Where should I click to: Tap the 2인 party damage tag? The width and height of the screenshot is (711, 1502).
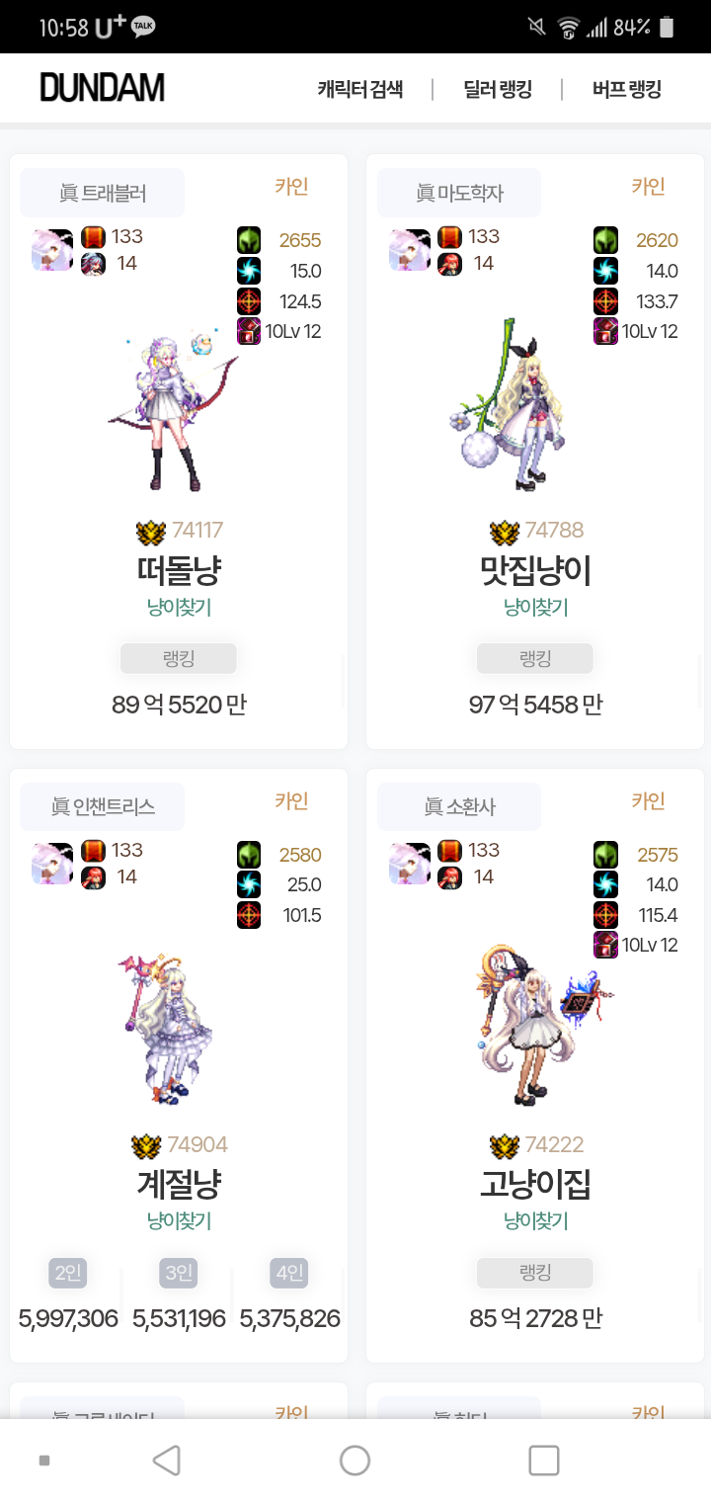tap(68, 1273)
